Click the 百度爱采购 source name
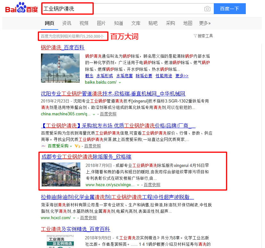265x248 pixels. pos(58,146)
